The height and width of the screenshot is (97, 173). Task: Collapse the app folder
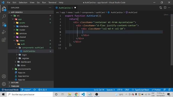click(13, 19)
